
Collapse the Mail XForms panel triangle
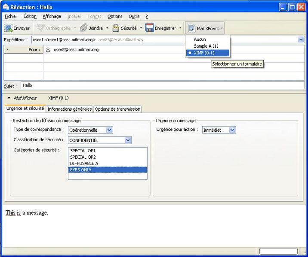(9, 98)
